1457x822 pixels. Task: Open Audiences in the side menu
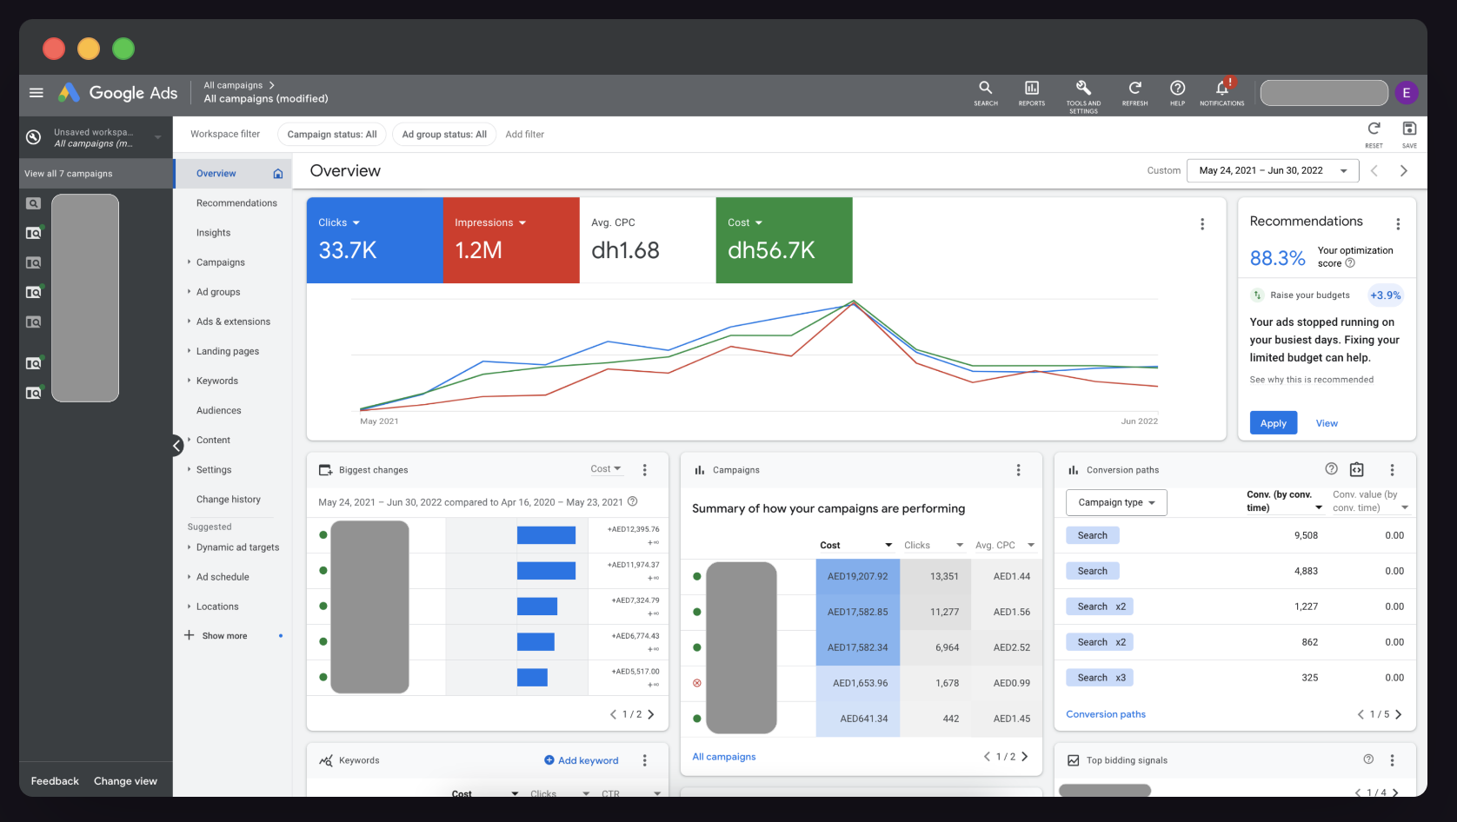pos(219,410)
